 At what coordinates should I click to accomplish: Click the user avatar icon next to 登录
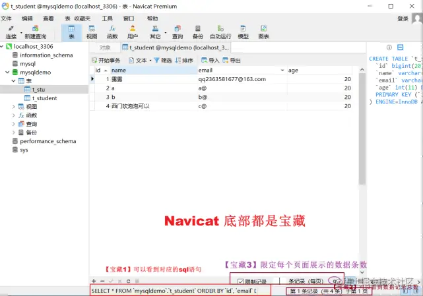pyautogui.click(x=417, y=18)
